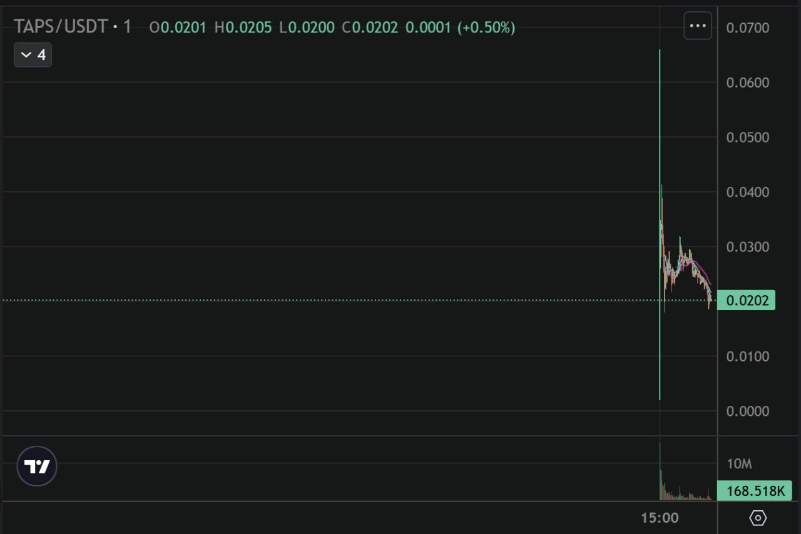Viewport: 801px width, 534px height.
Task: Click the 15:00 time axis label
Action: coord(660,518)
